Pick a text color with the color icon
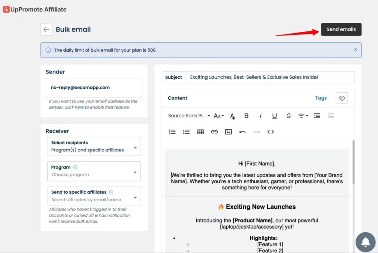Image resolution: width=378 pixels, height=253 pixels. click(232, 116)
